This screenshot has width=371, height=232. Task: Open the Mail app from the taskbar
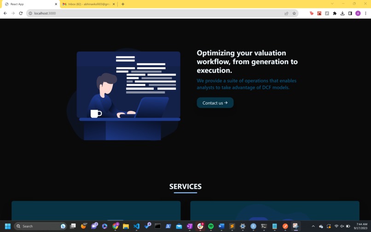pyautogui.click(x=179, y=226)
